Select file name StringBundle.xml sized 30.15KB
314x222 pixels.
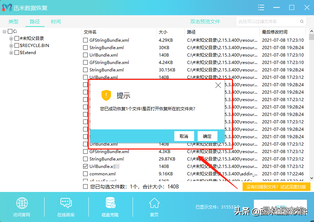tap(106, 70)
